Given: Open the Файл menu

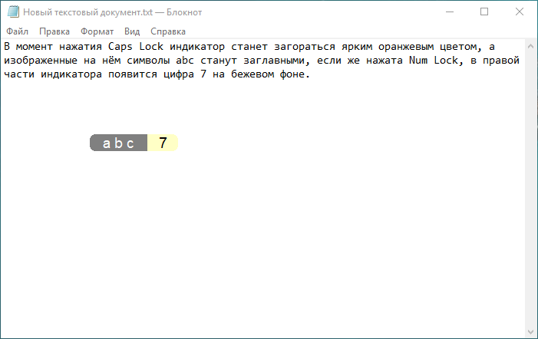Looking at the screenshot, I should pos(17,31).
